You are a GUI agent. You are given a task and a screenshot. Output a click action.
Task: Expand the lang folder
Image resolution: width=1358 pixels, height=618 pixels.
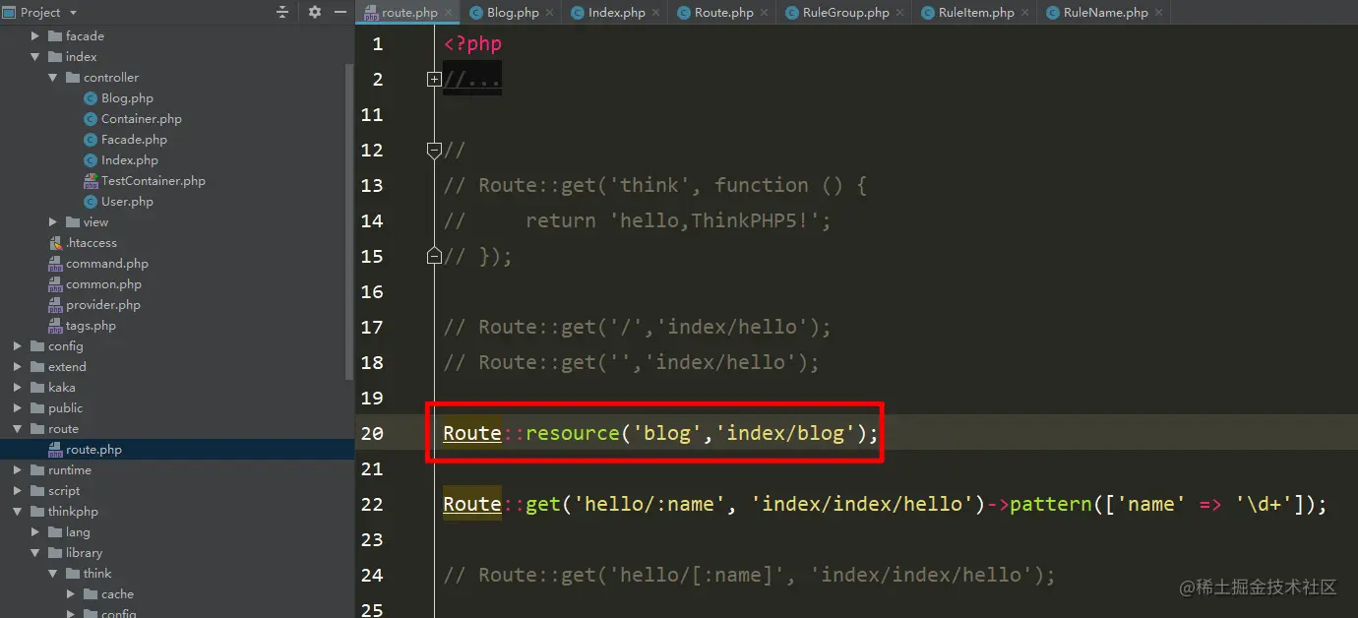(35, 531)
